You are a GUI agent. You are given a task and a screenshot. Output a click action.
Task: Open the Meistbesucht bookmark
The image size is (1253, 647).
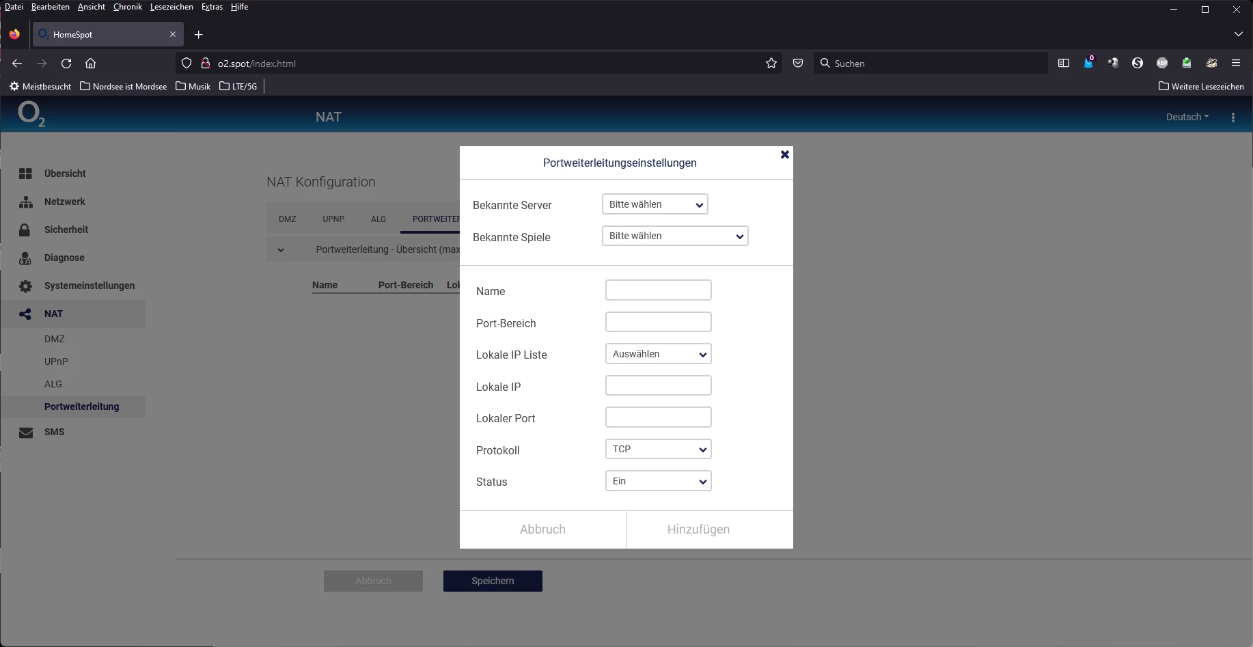point(40,87)
